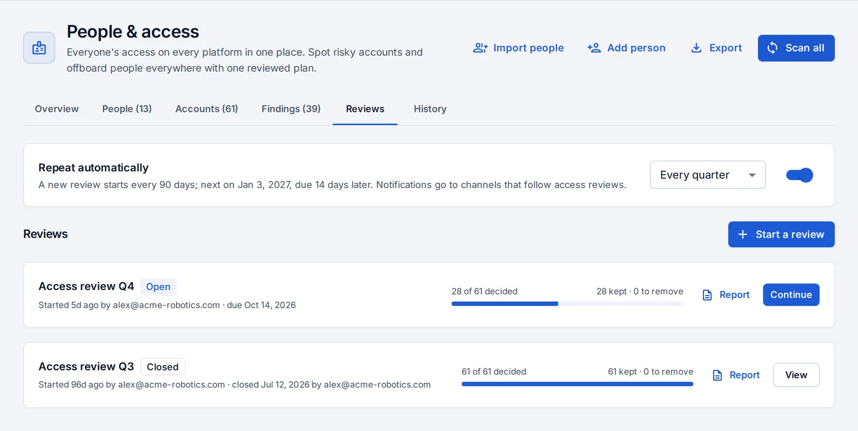The width and height of the screenshot is (858, 431).
Task: Click the "Access review Q4" title
Action: coord(86,286)
